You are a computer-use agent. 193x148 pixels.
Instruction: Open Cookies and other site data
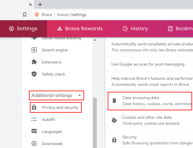click(149, 120)
